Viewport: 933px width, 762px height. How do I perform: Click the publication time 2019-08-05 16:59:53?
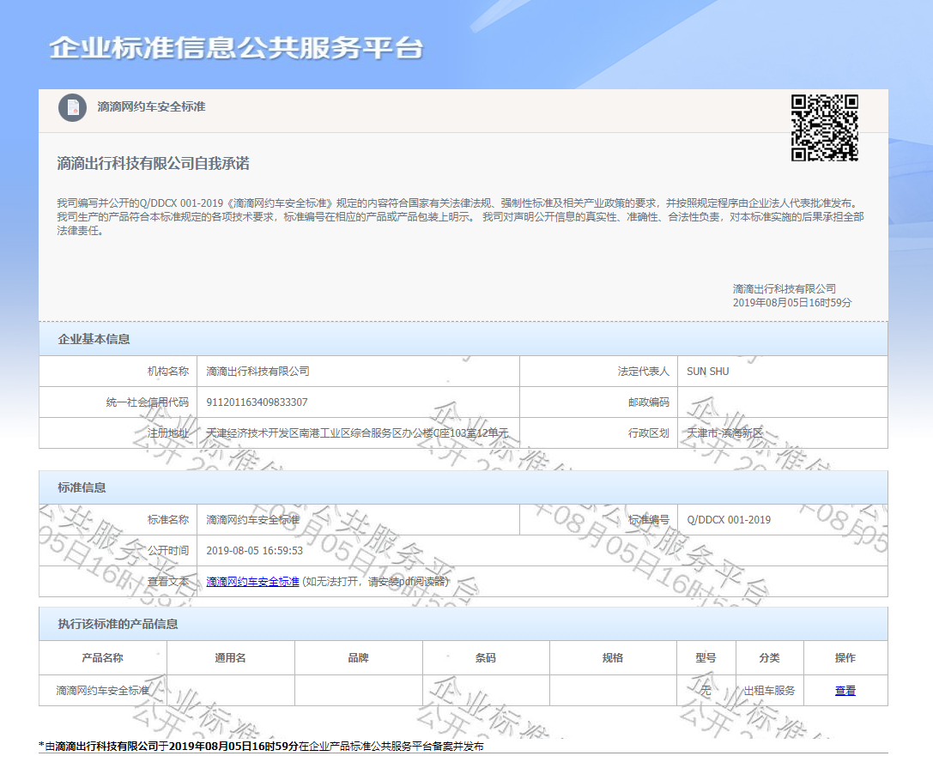pyautogui.click(x=254, y=551)
